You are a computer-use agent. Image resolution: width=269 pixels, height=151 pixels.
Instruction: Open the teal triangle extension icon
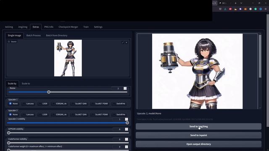(225, 9)
